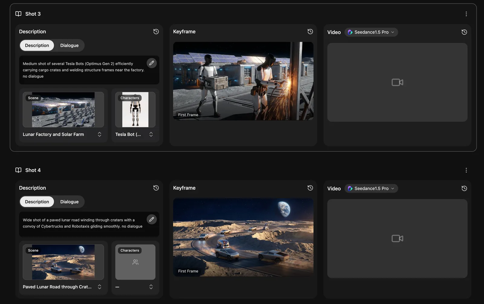Open Seedance1.5 Pro model dropdown in Shot 4
The height and width of the screenshot is (304, 484).
(x=371, y=188)
